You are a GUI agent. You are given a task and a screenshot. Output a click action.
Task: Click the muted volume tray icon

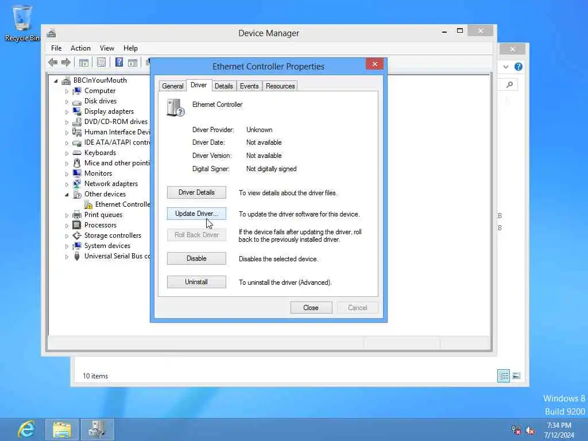click(530, 431)
